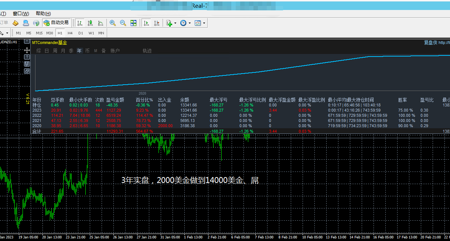Select the M1 timeframe
The height and width of the screenshot is (241, 450).
pos(18,33)
